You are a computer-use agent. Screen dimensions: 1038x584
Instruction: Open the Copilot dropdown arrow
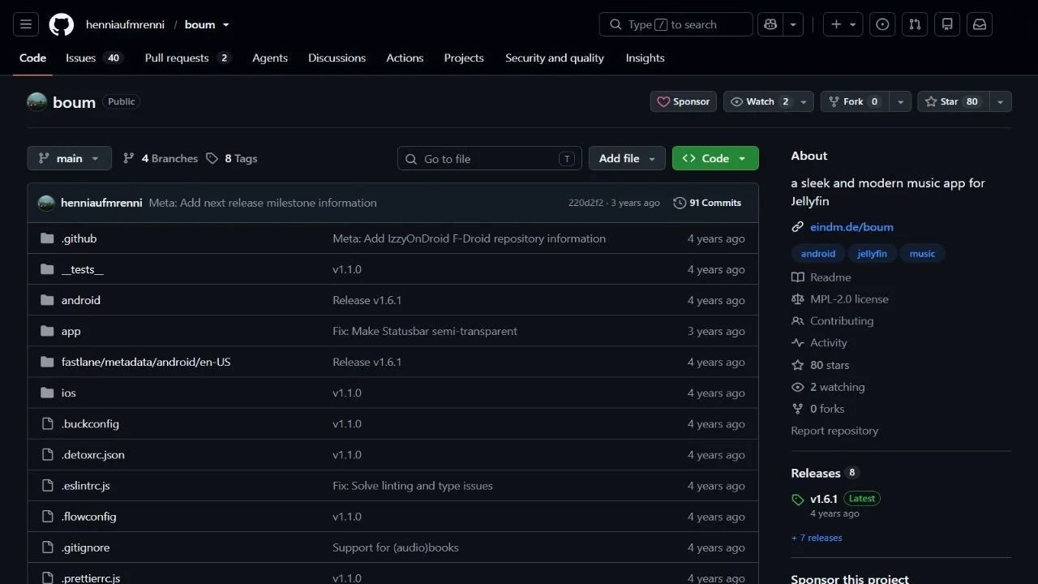793,24
